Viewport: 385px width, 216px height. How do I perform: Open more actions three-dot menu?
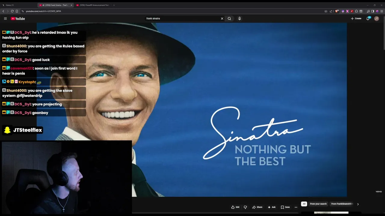click(296, 207)
